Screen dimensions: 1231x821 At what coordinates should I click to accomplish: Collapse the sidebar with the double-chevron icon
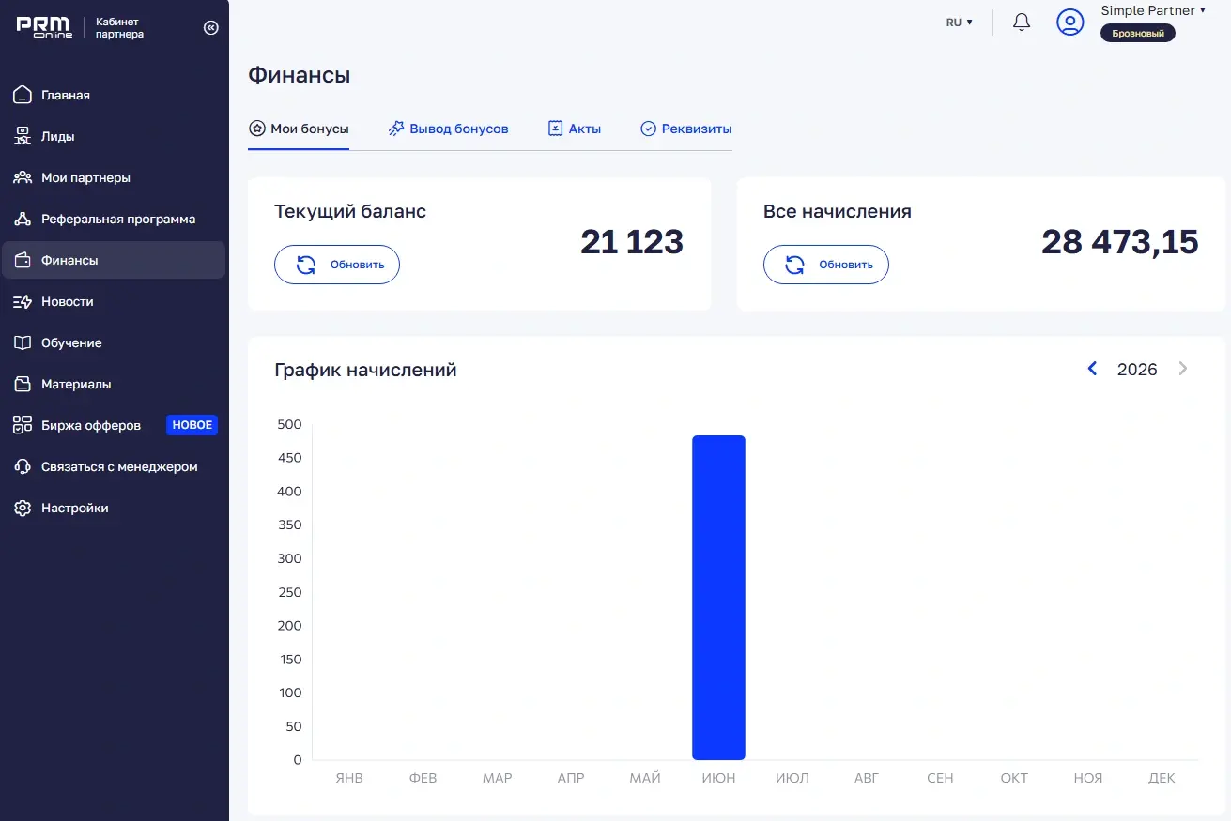click(210, 27)
